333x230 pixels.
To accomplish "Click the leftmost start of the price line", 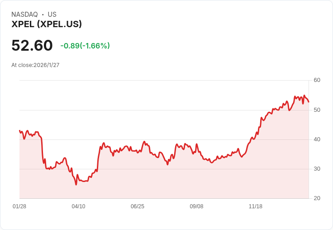I will pyautogui.click(x=19, y=130).
